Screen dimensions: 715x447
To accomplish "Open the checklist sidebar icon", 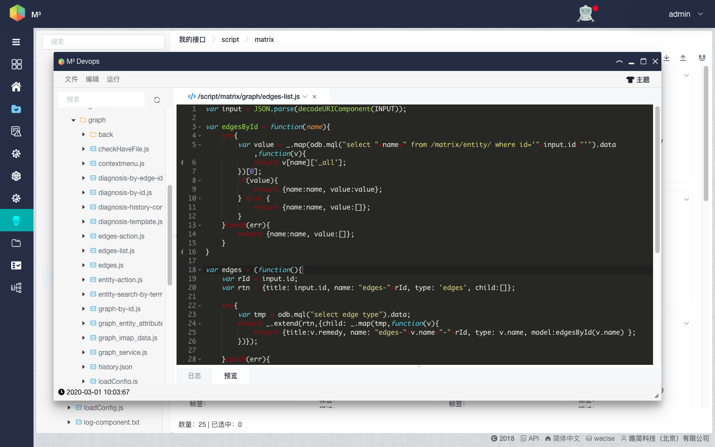I will click(x=16, y=265).
